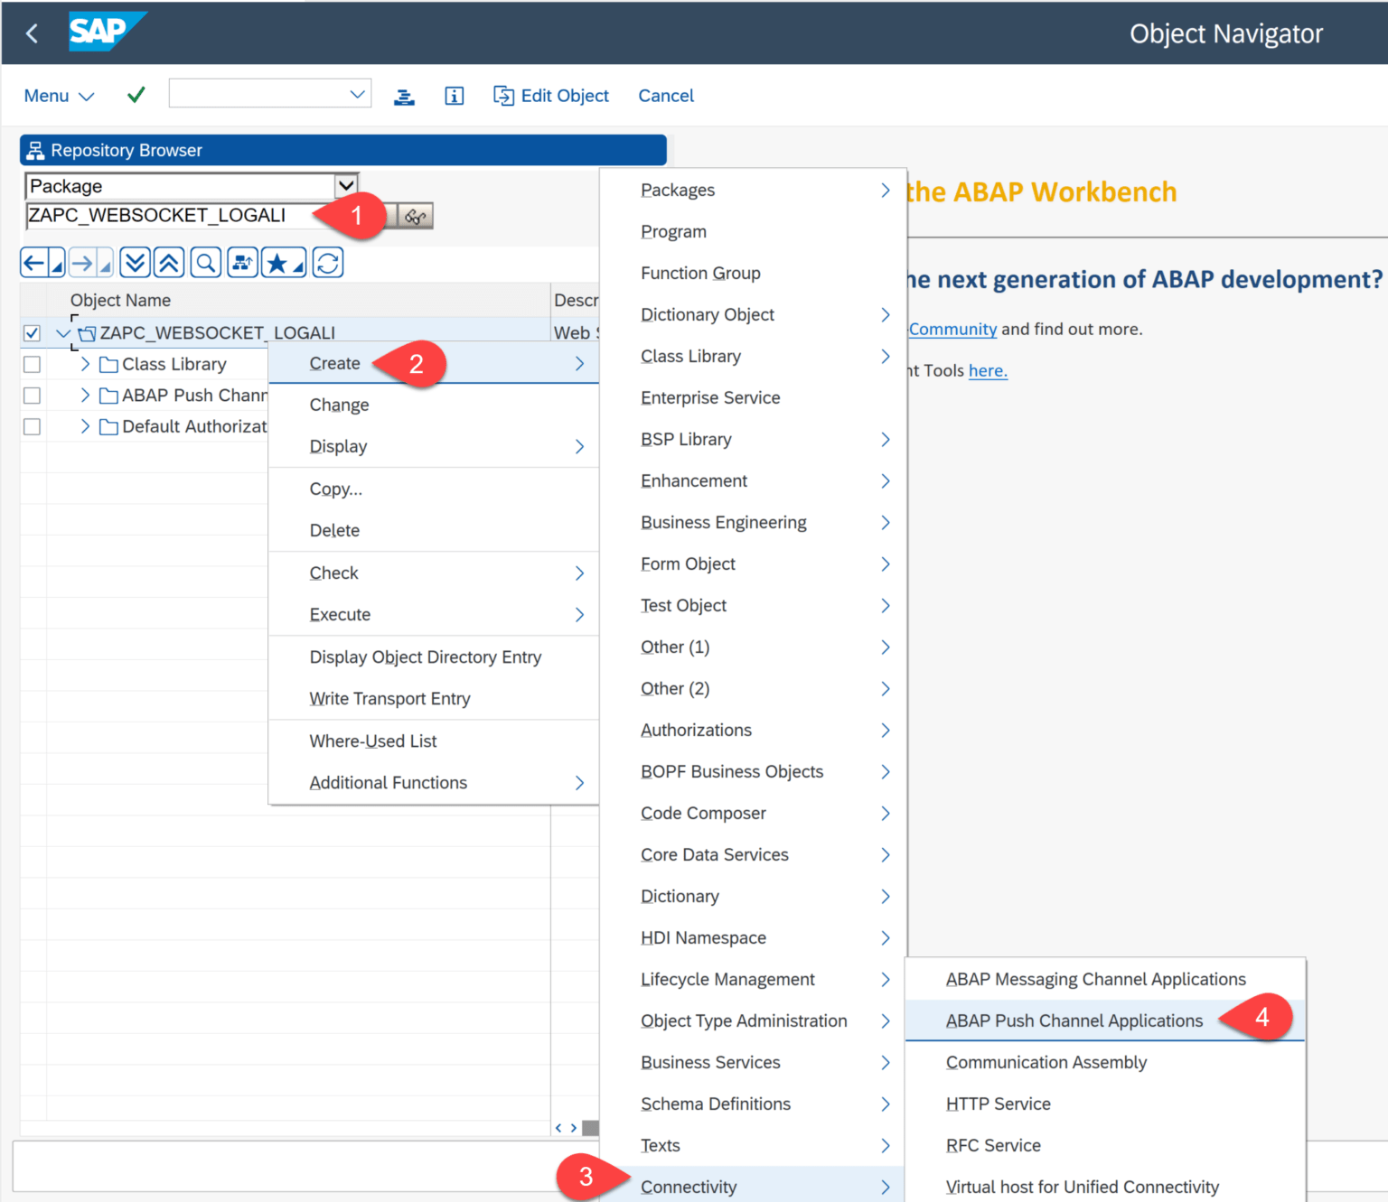This screenshot has width=1388, height=1202.
Task: Uncheck the ZAPC_WEBSOCKET_LOGALI package checkbox
Action: [32, 332]
